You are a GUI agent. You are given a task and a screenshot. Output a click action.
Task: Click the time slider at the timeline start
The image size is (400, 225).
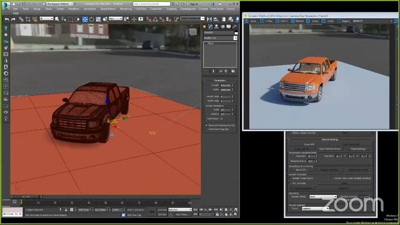pos(21,202)
